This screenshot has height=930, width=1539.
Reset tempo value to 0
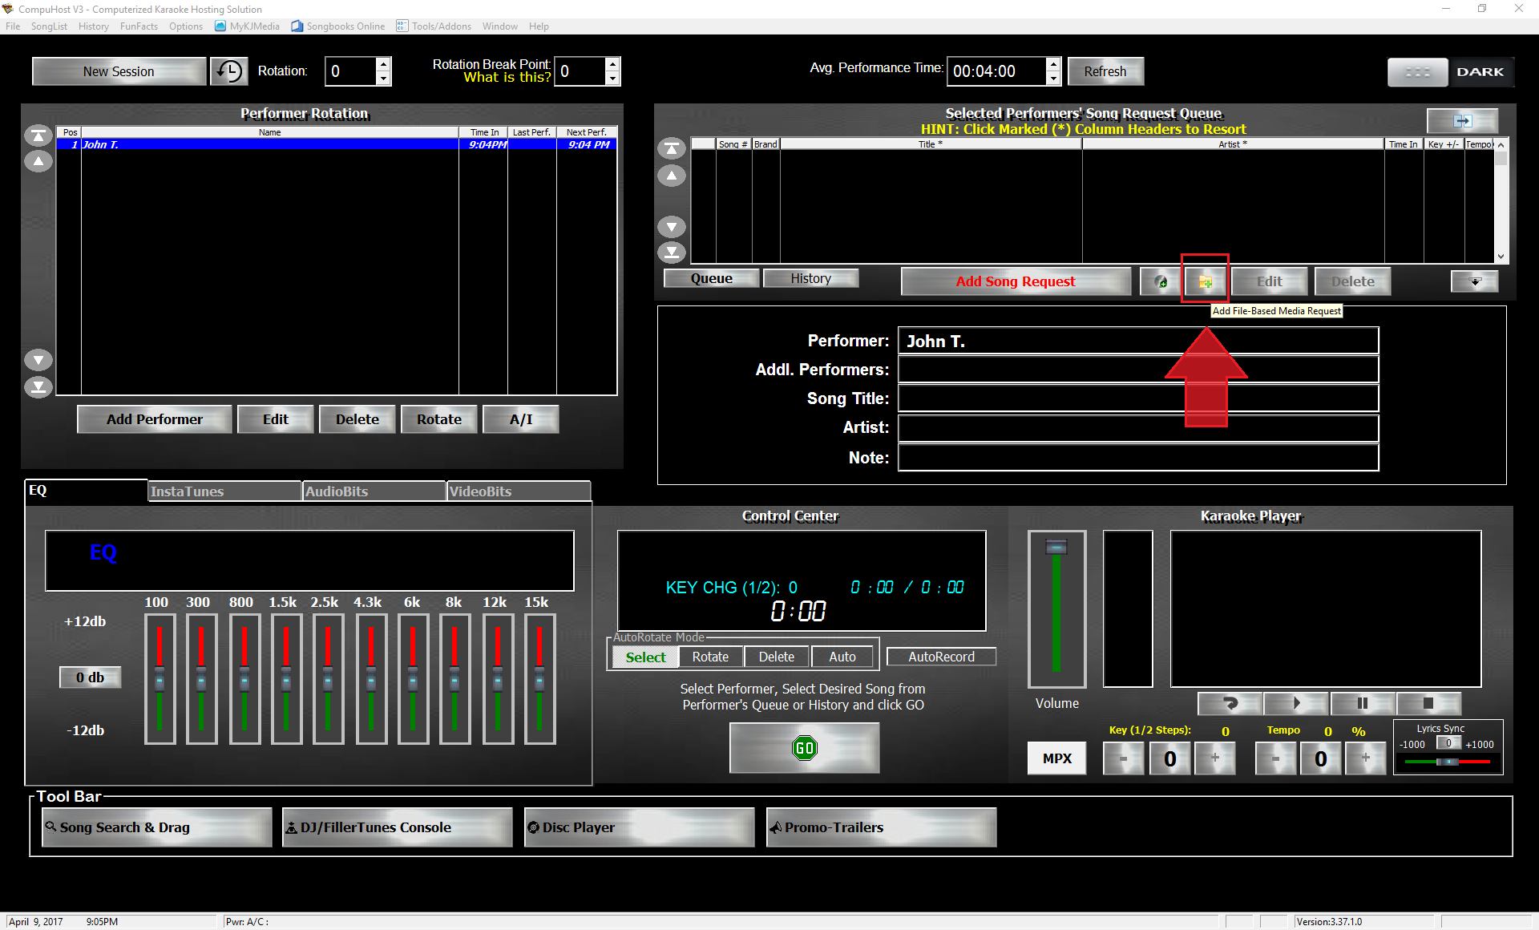click(x=1320, y=758)
